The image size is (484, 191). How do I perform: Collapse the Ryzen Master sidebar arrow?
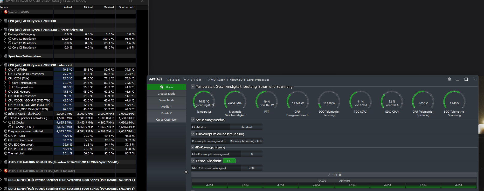coord(186,172)
